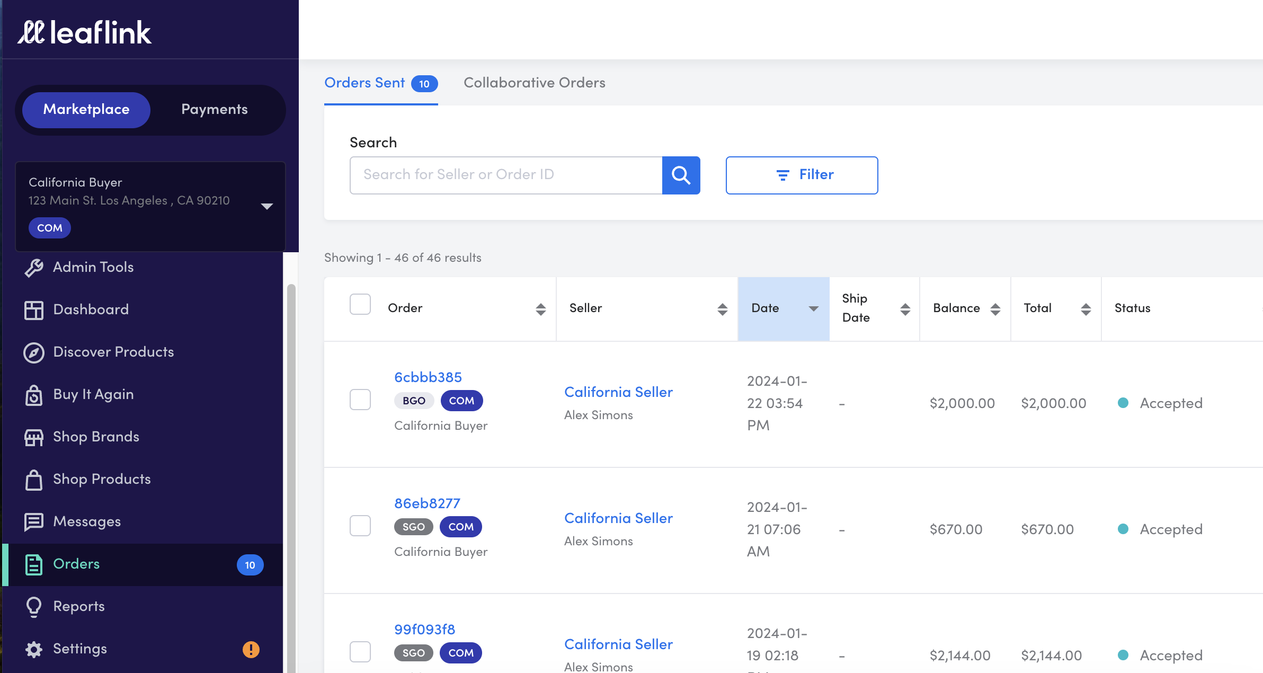Check the box for order 86eb8277
The width and height of the screenshot is (1263, 673).
[x=360, y=526]
